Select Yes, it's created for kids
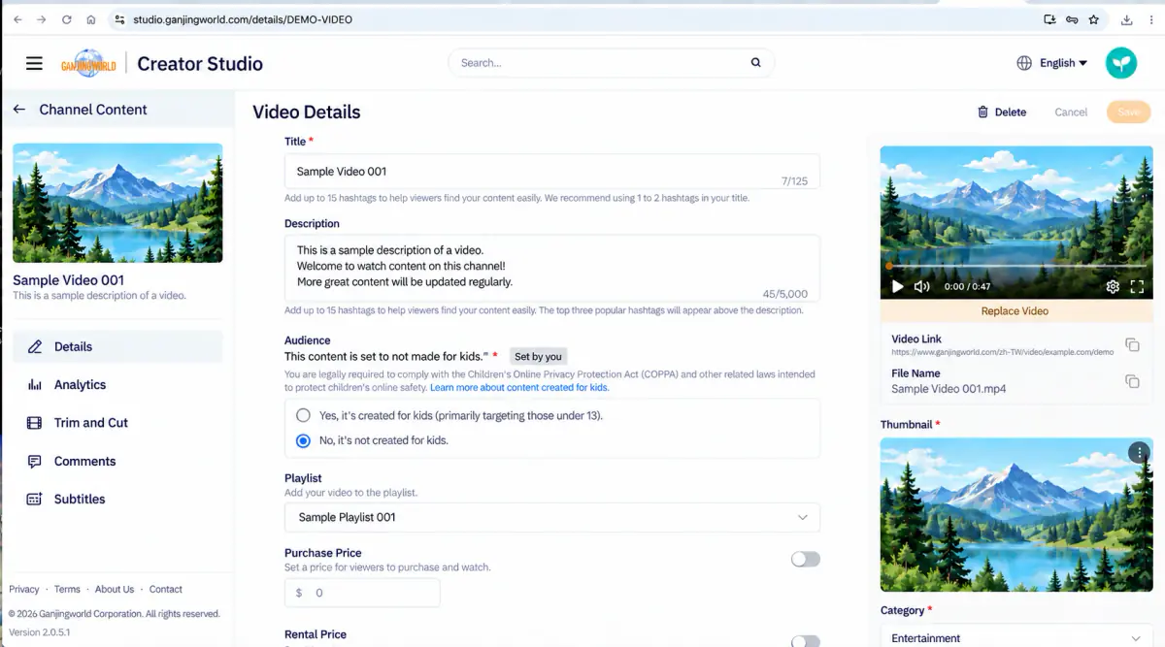Screen dimensions: 1165x647 click(303, 415)
